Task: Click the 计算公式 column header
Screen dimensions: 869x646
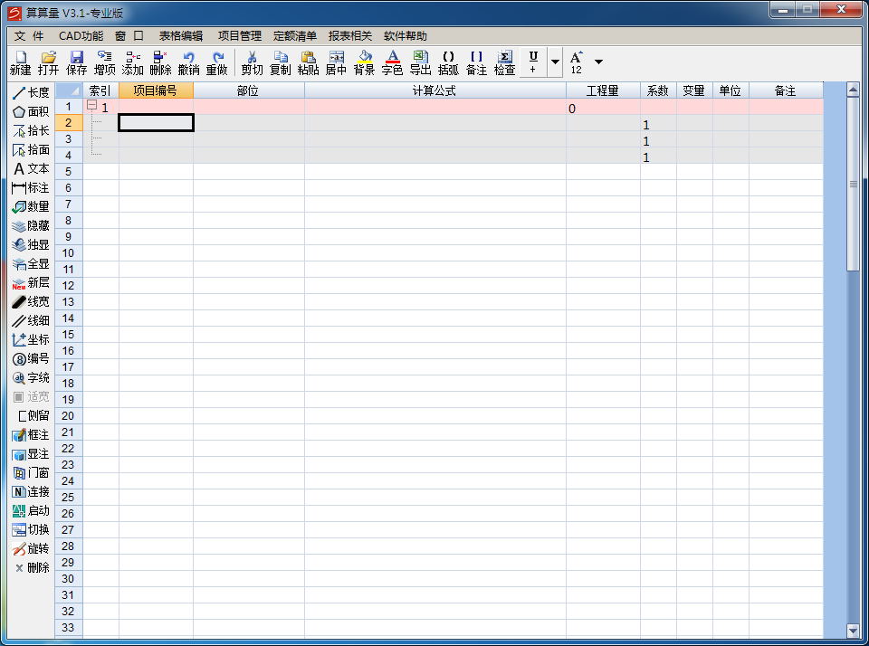Action: (434, 90)
